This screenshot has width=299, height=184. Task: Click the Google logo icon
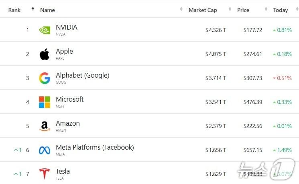point(45,78)
